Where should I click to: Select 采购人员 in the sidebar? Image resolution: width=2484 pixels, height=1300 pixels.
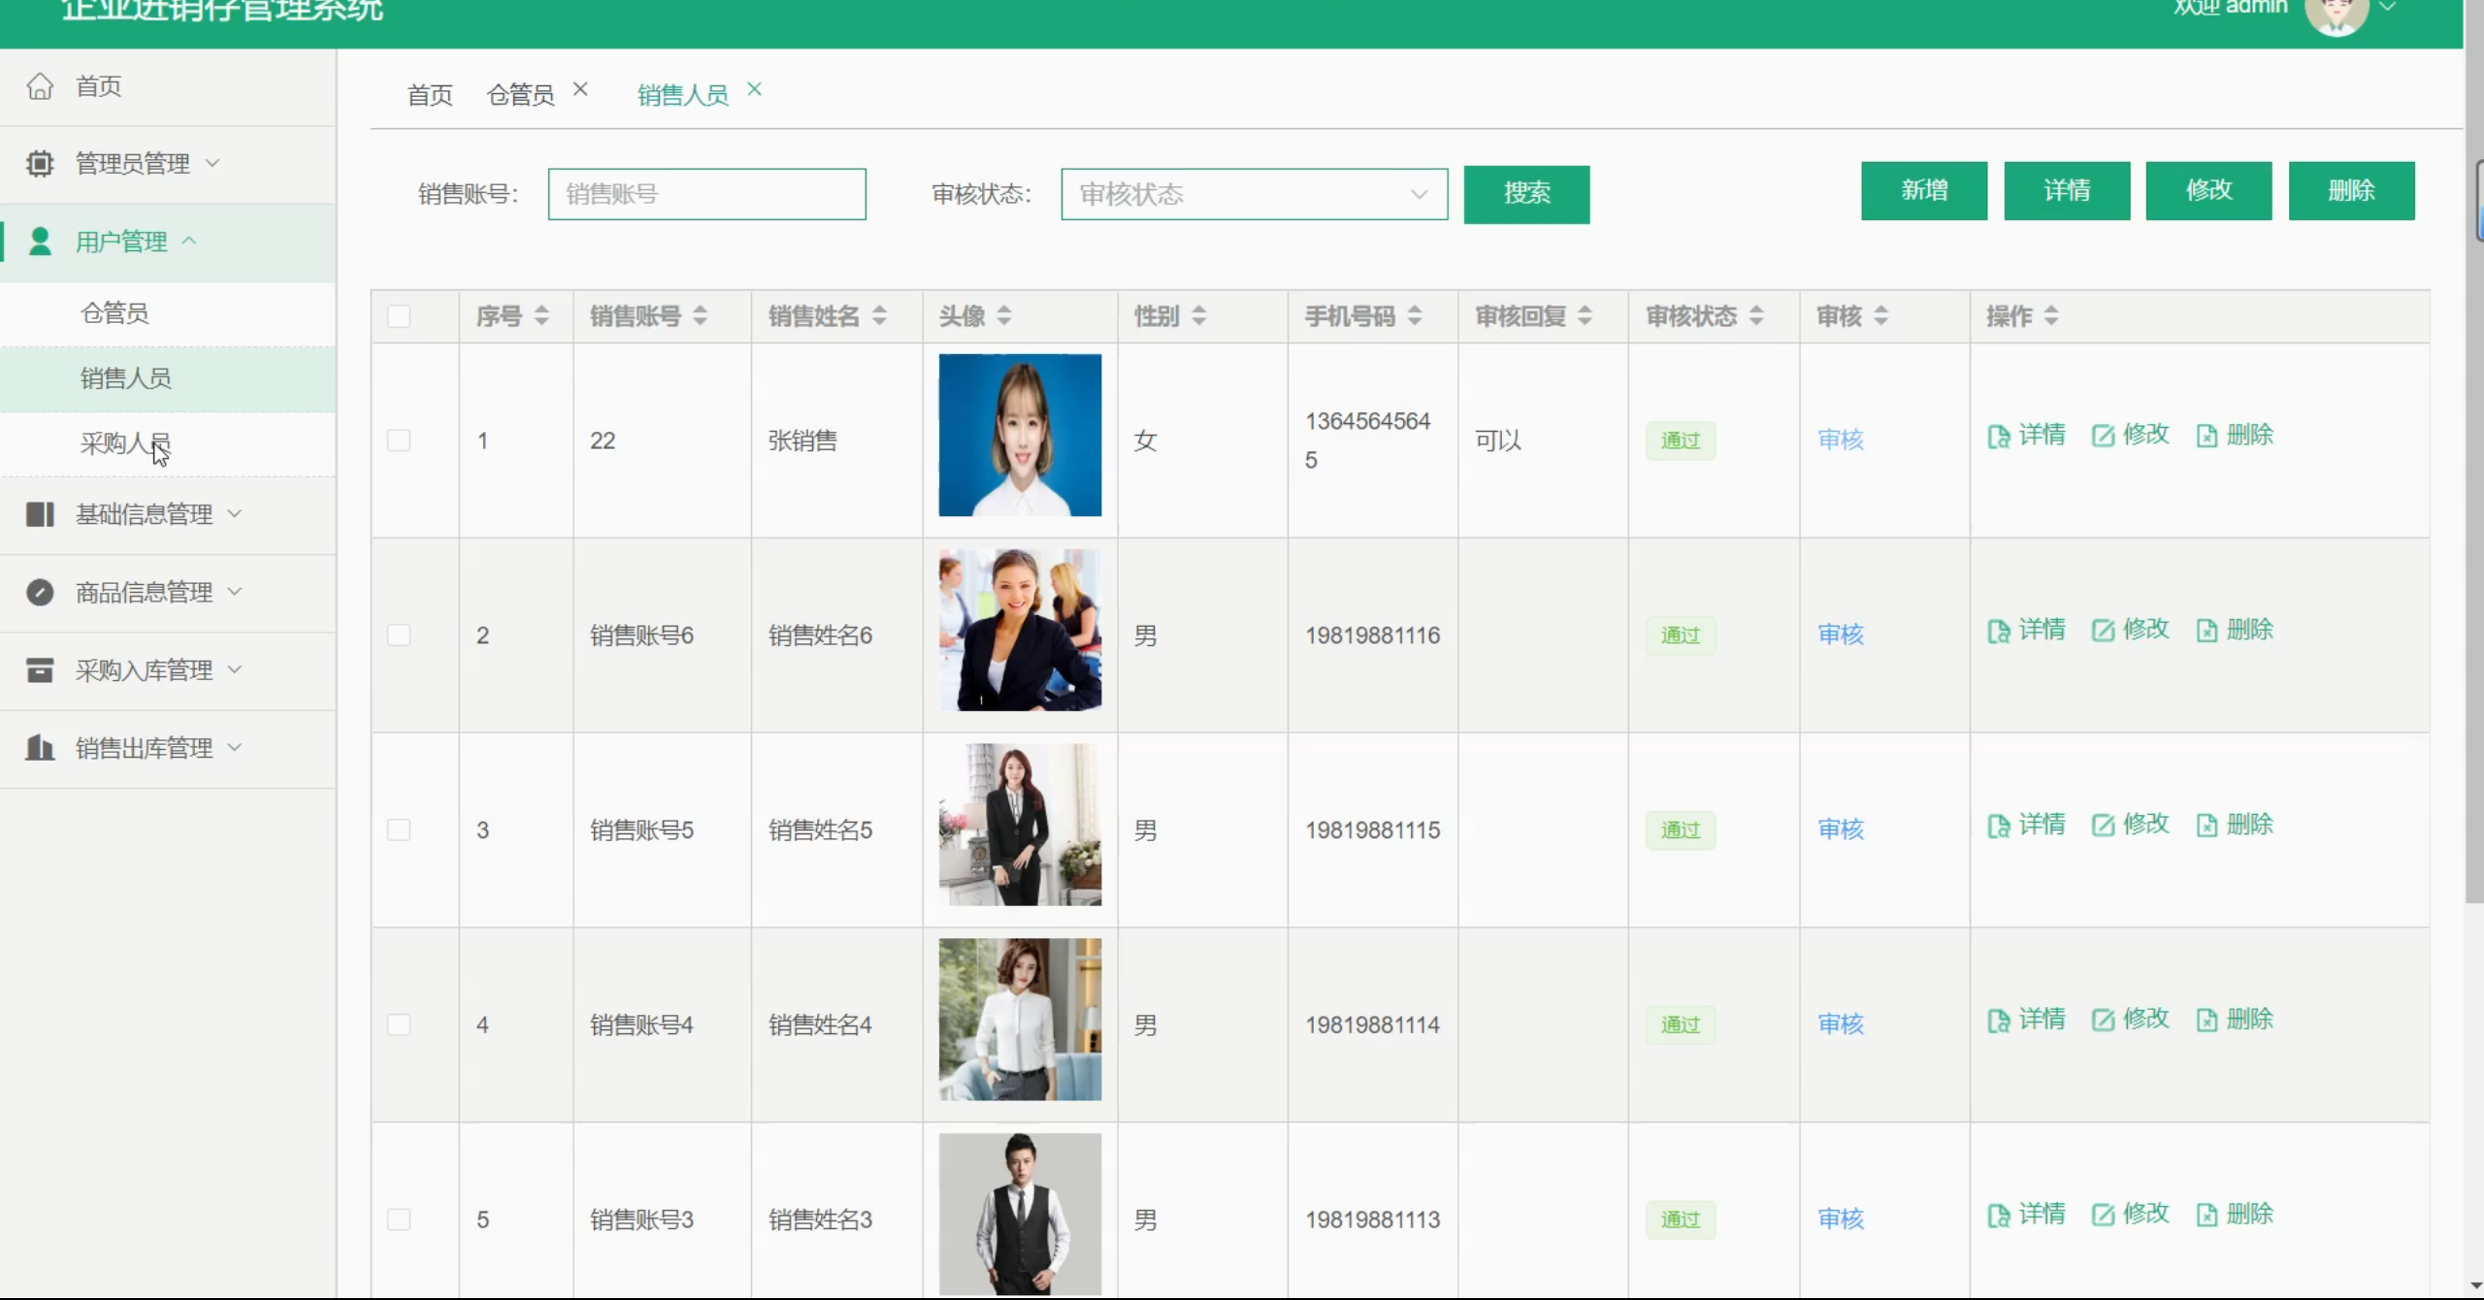coord(125,443)
